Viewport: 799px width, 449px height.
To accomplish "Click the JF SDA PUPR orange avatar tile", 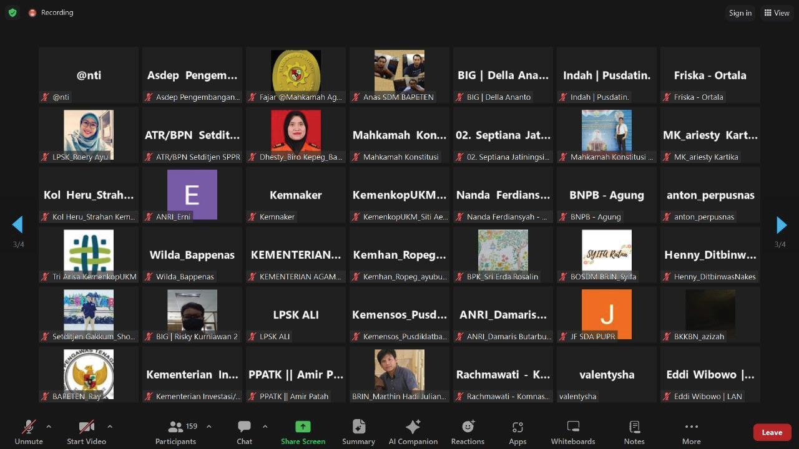I will click(x=607, y=315).
